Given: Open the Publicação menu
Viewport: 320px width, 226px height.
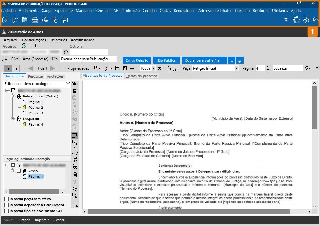Looking at the screenshot, I should tap(130, 11).
